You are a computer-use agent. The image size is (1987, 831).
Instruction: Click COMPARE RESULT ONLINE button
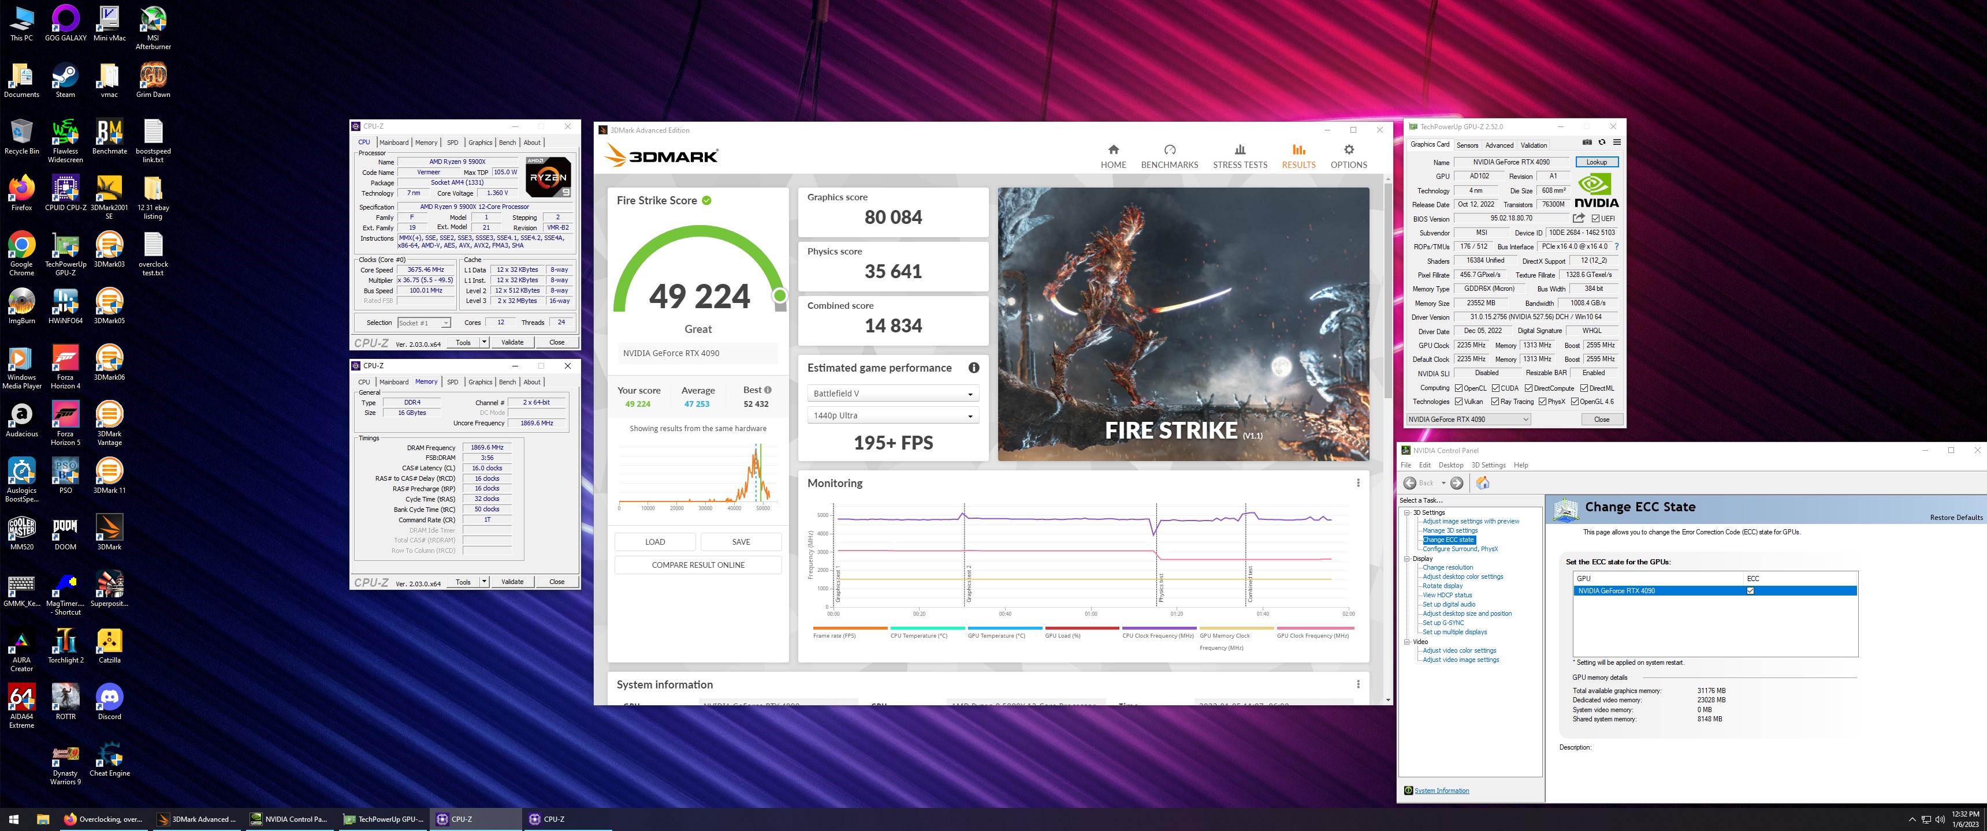[698, 565]
